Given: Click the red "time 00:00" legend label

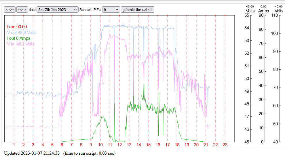Looking at the screenshot, I should tap(17, 27).
